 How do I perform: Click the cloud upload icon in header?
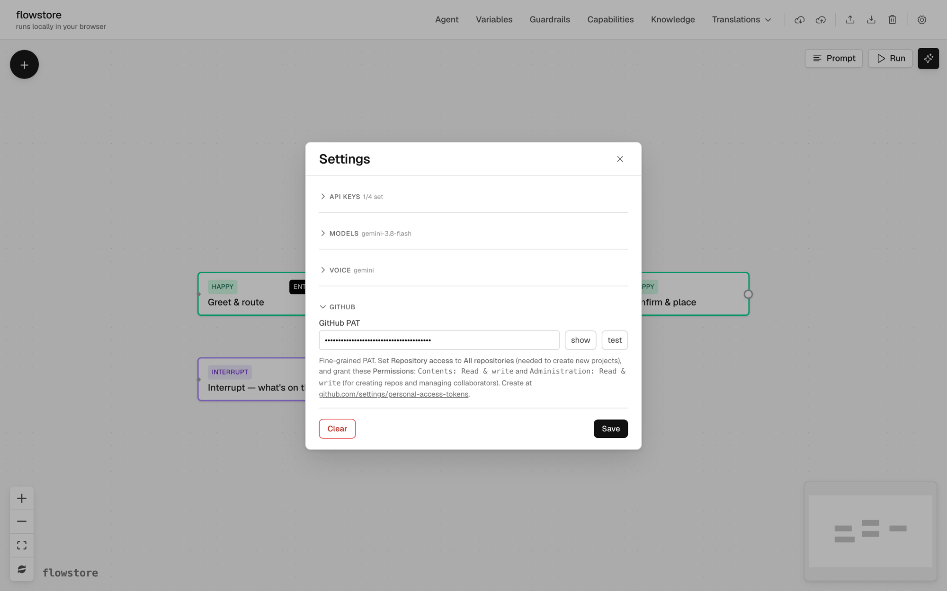click(x=821, y=20)
